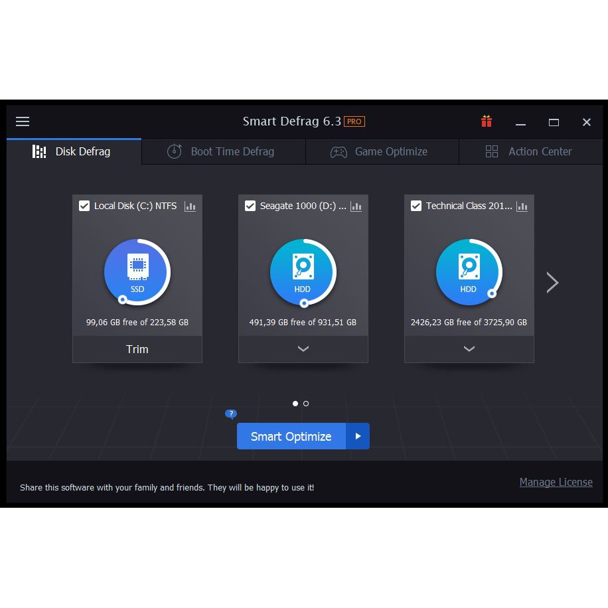
Task: Click '2426,23 GB free of 3725,90 GB' text
Action: point(469,322)
